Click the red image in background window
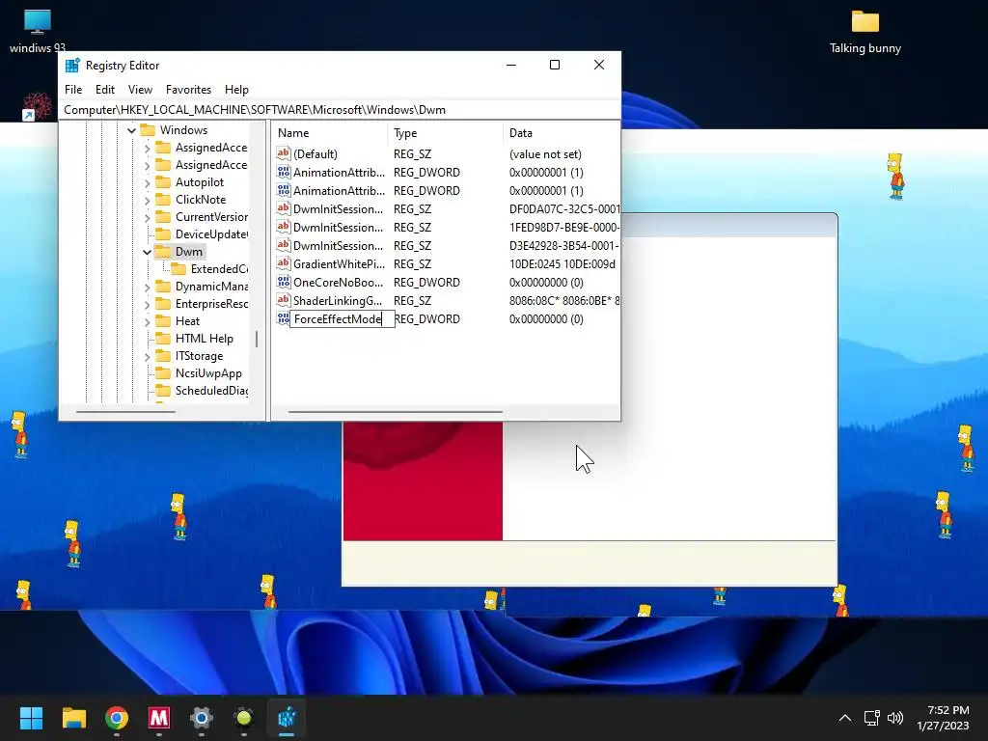The height and width of the screenshot is (741, 988). point(423,480)
